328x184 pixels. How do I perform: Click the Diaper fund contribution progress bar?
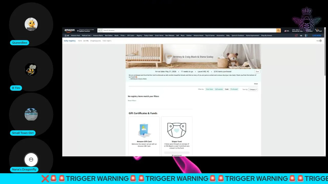tap(177, 153)
